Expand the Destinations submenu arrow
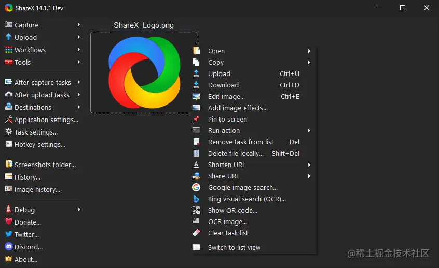 (79, 107)
